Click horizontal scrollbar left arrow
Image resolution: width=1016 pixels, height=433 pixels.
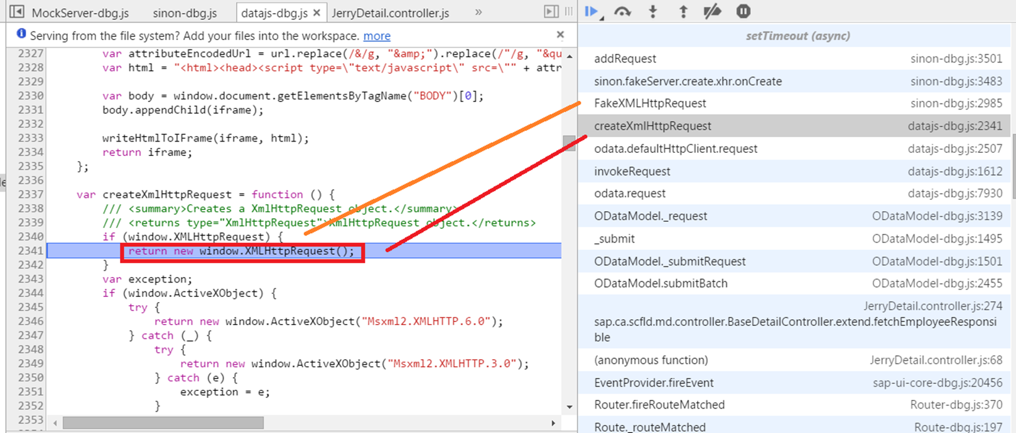(55, 423)
